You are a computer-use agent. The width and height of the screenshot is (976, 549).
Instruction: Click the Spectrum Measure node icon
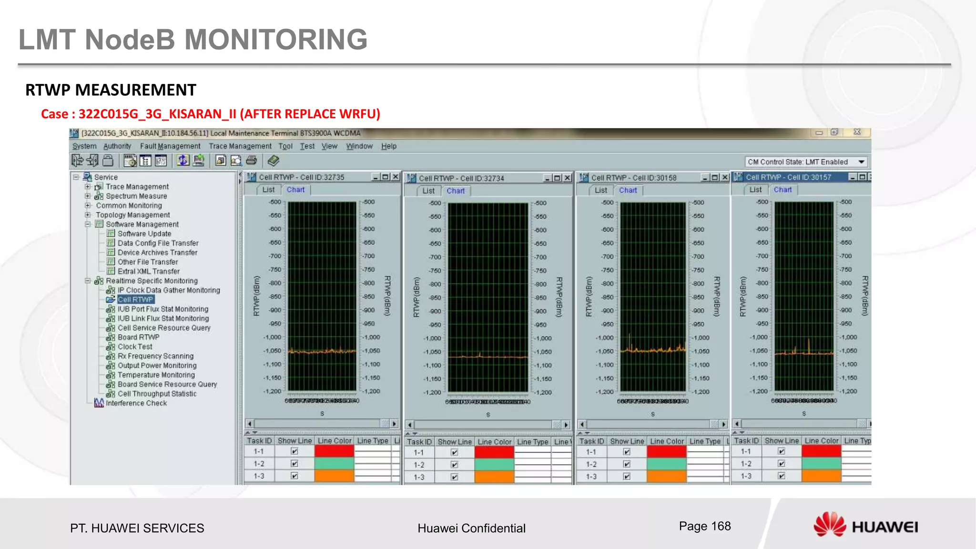[x=99, y=196]
